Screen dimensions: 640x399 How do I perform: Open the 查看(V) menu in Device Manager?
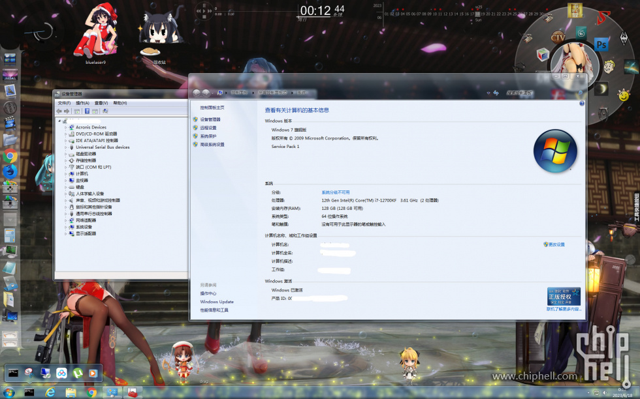101,103
